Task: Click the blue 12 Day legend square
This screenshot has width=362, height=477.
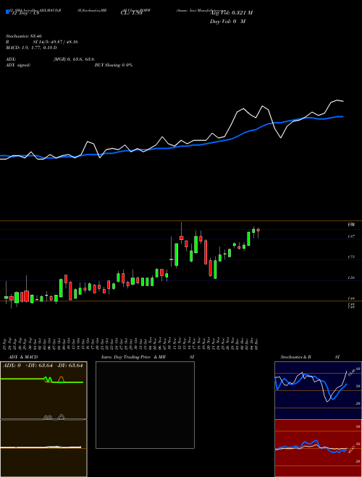Action: [x=7, y=12]
